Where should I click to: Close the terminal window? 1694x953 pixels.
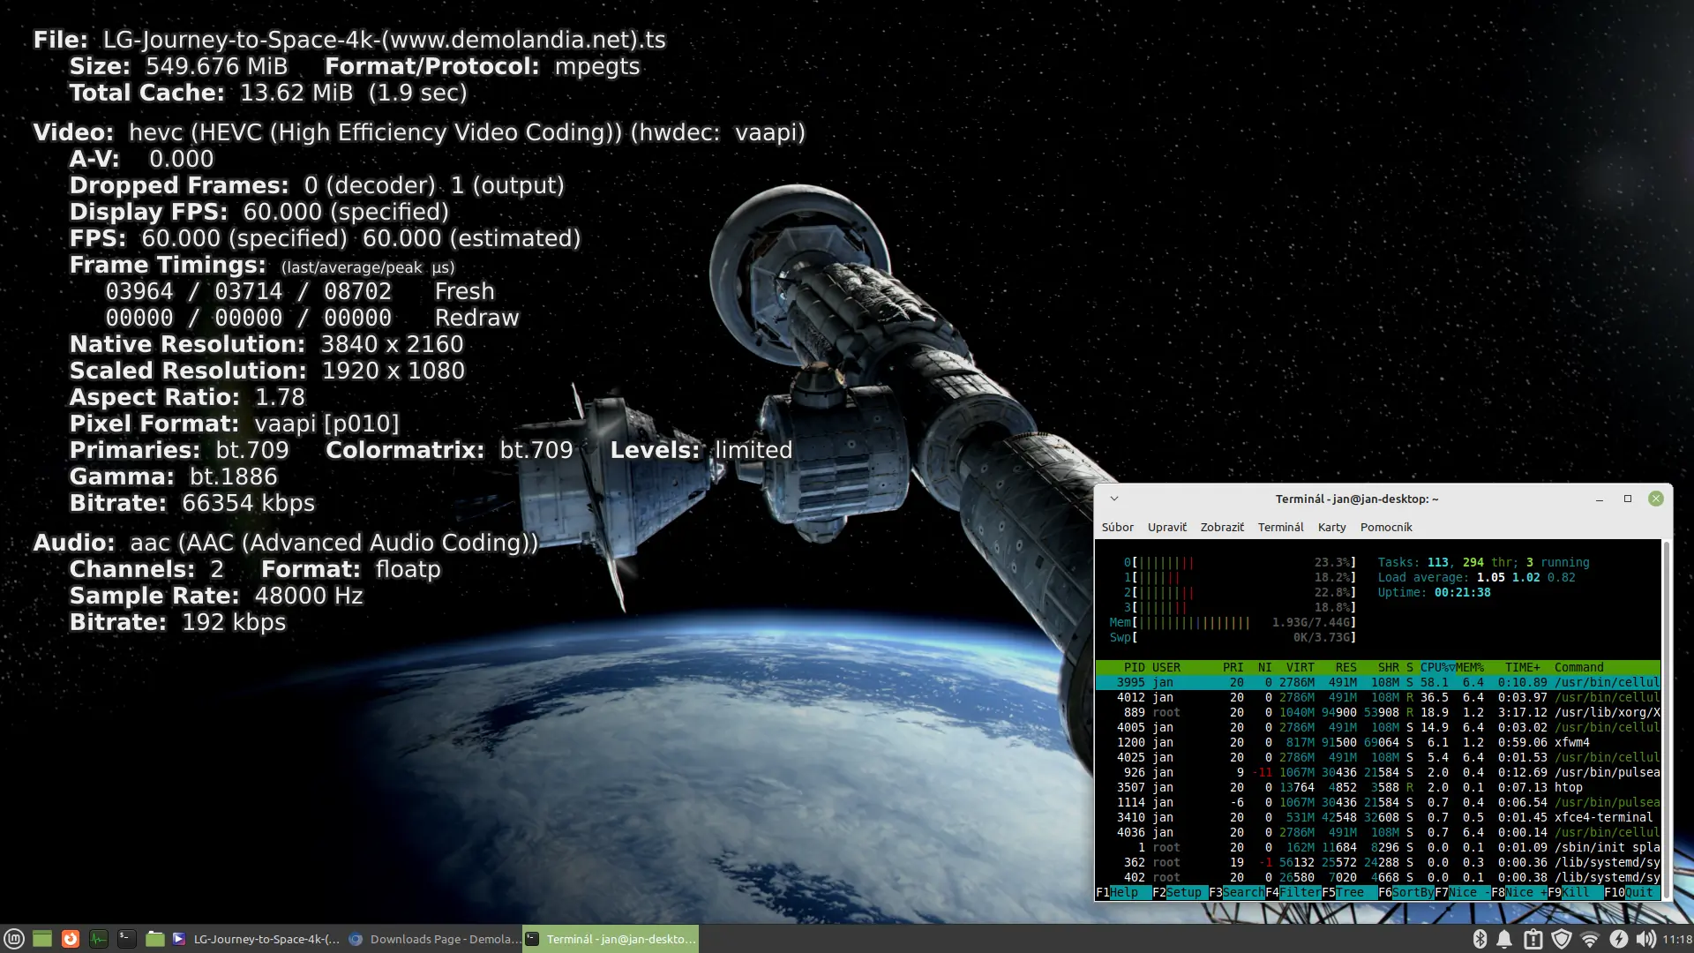1656,499
